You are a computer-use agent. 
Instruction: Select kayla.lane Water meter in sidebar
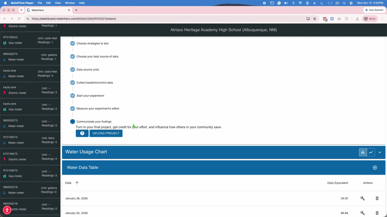(30, 73)
